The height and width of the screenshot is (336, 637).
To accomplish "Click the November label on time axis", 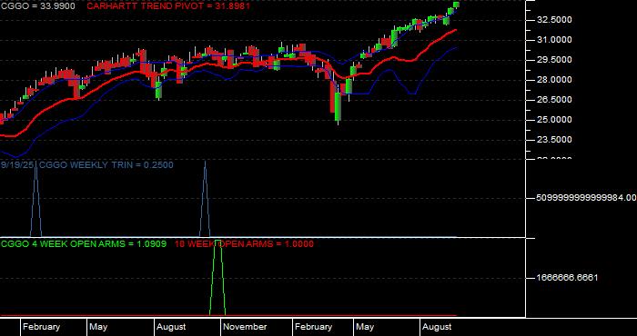I will coord(245,327).
